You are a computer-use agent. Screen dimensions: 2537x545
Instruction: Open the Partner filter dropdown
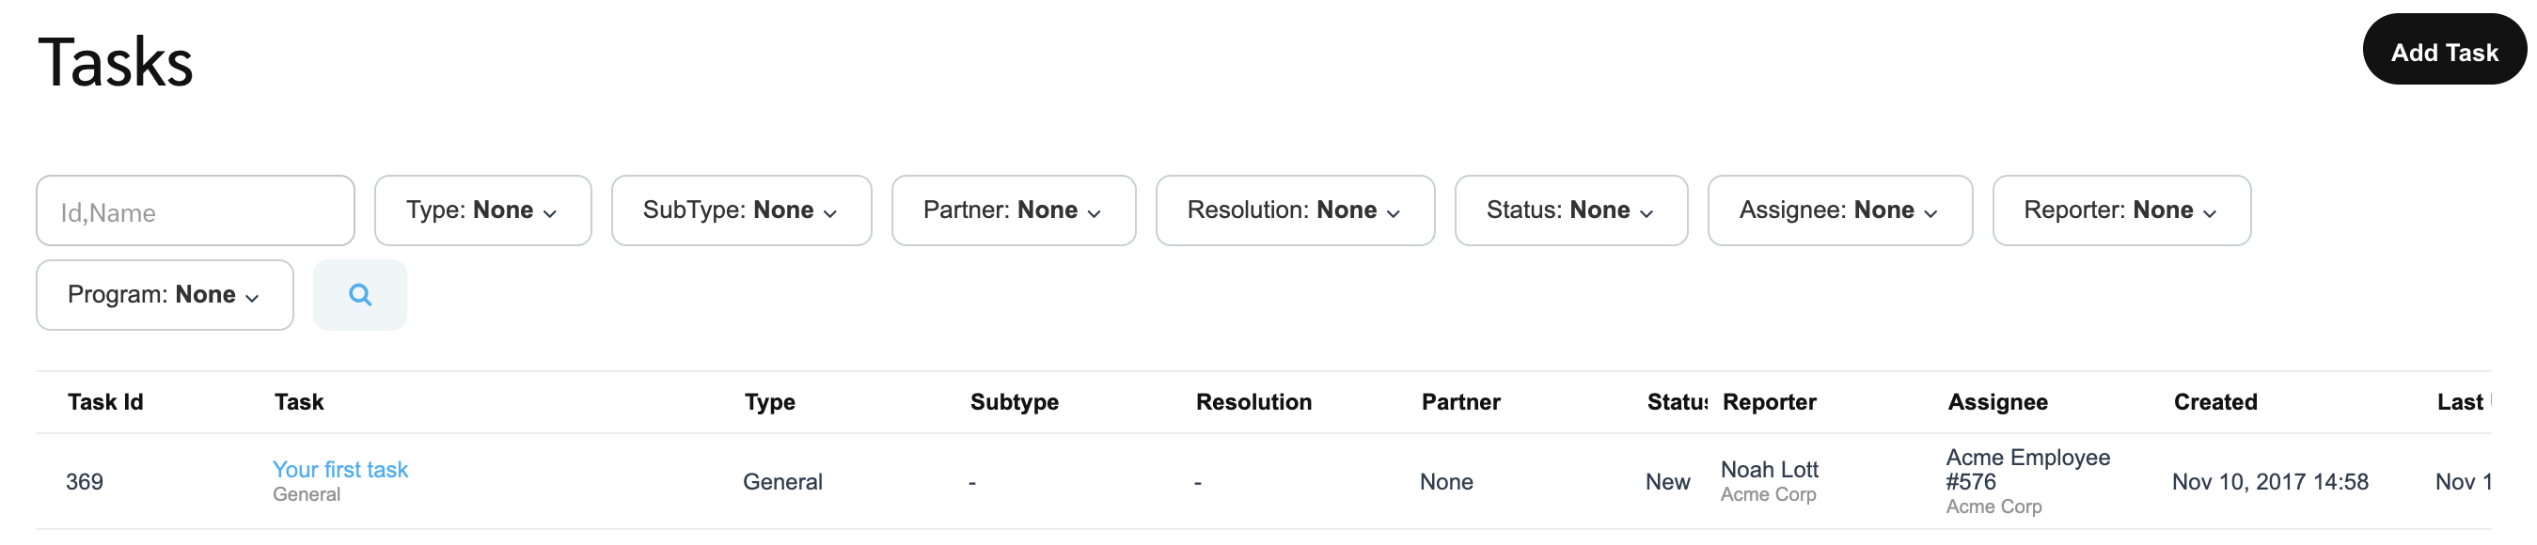click(x=1013, y=210)
